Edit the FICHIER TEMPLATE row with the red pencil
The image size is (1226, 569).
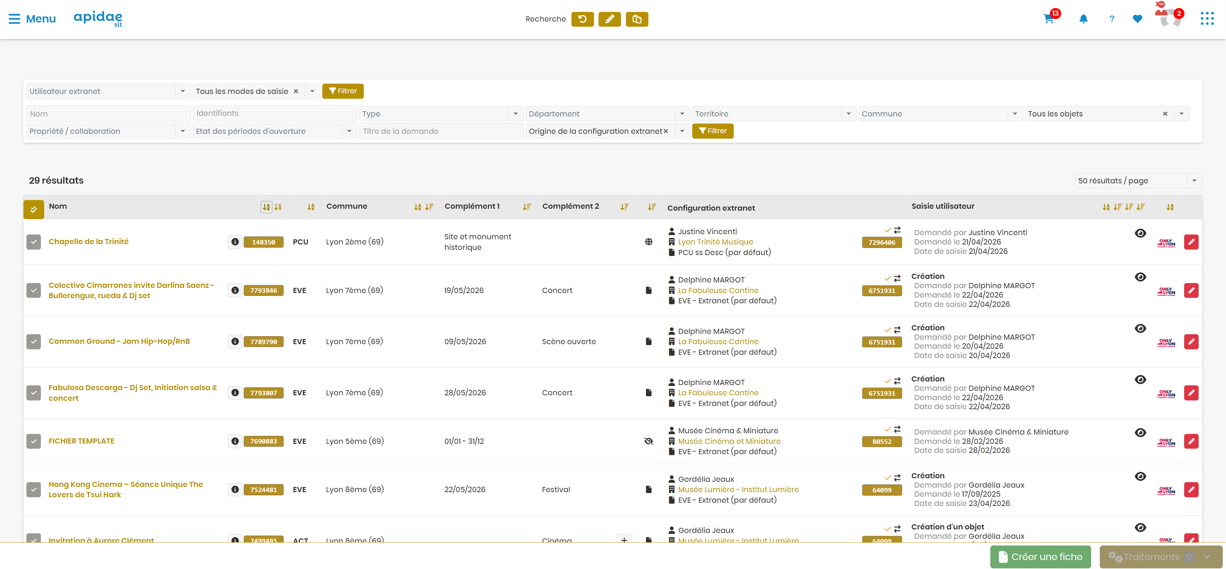1191,441
